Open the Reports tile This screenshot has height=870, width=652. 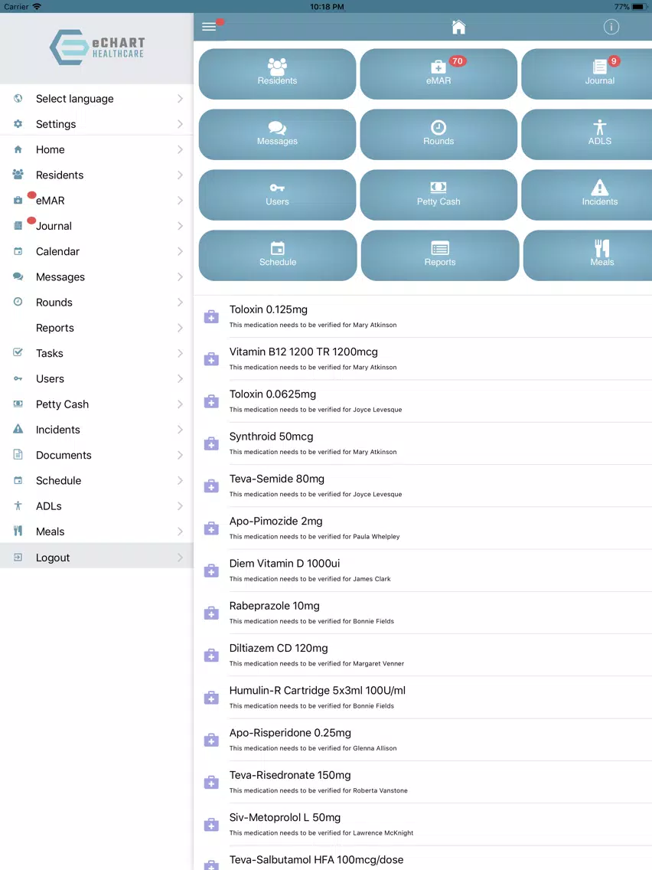440,255
